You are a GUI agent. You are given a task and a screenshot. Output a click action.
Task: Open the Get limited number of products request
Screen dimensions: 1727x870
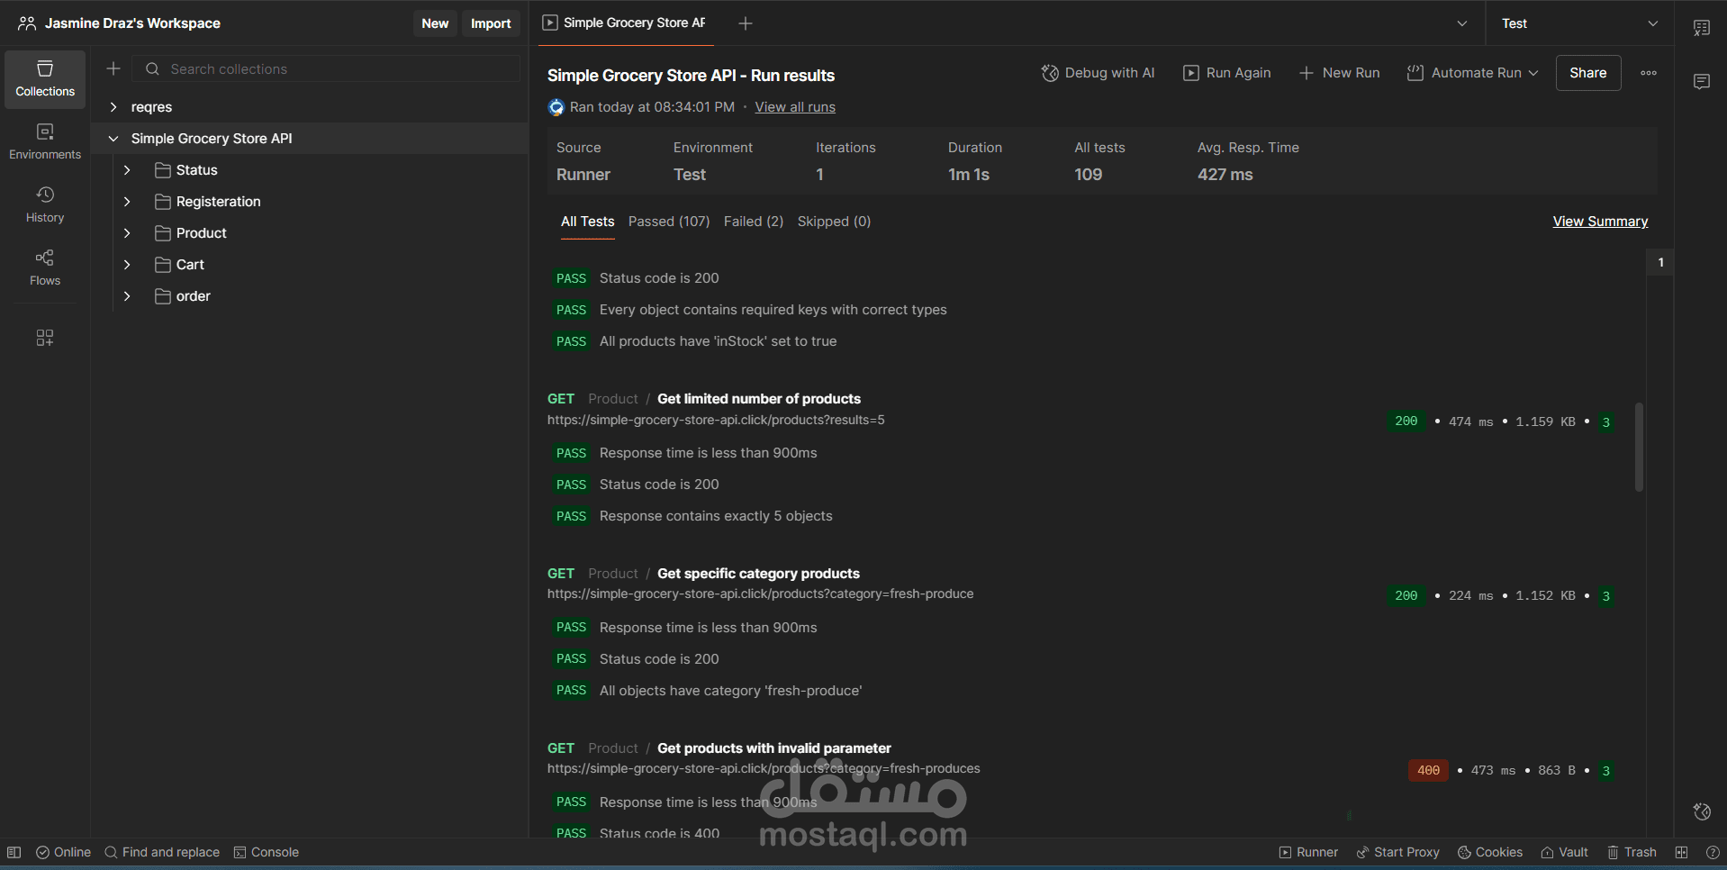point(759,399)
